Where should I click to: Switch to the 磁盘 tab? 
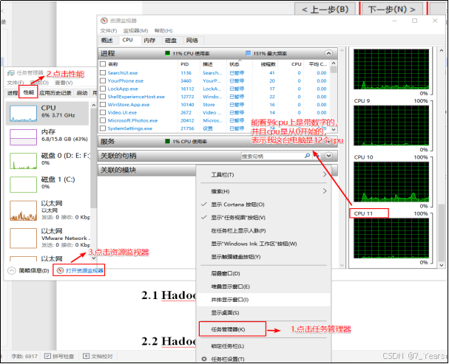(x=171, y=41)
